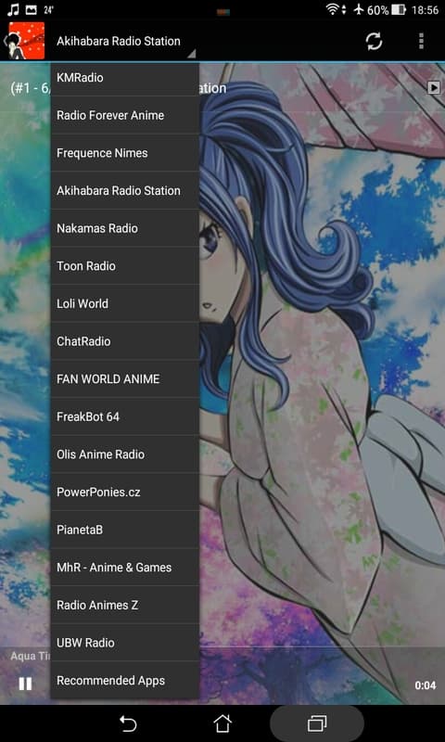Viewport: 445px width, 742px height.
Task: Select FreakBot 64 station
Action: [x=125, y=416]
